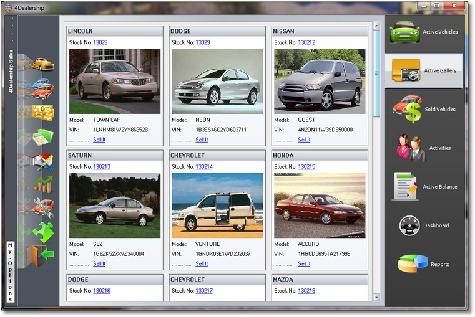The height and width of the screenshot is (317, 475).
Task: Open the calculator and folder sidebar icon
Action: [43, 137]
